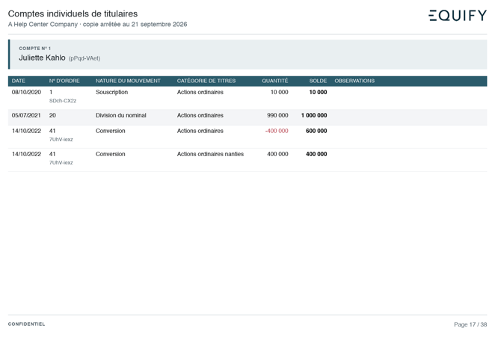Click the 'N° D'ORDRE' column header
This screenshot has height=343, width=501.
point(64,81)
